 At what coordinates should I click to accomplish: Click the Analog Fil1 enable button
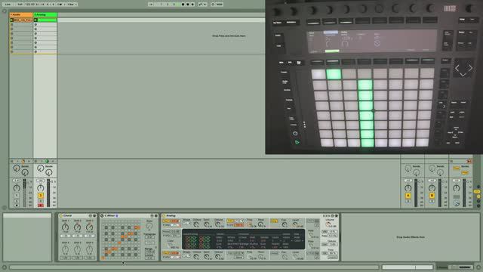(x=230, y=221)
